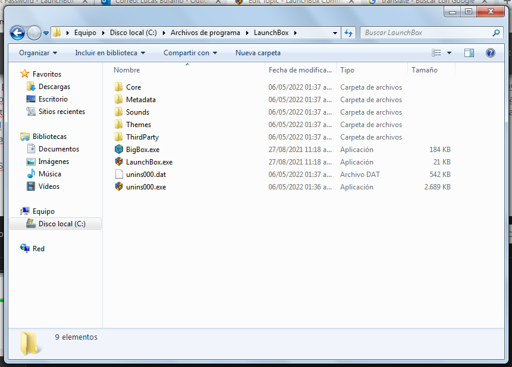Click the Bibliotecas icon in sidebar

click(x=25, y=137)
